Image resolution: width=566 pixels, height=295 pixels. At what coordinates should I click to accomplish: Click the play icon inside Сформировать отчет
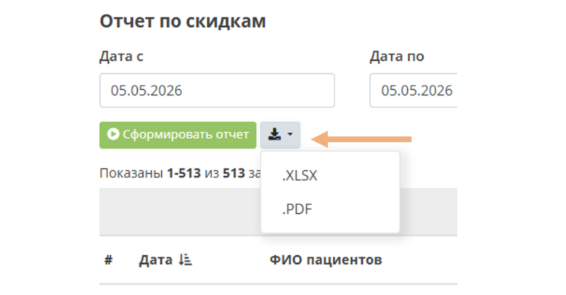(x=113, y=134)
